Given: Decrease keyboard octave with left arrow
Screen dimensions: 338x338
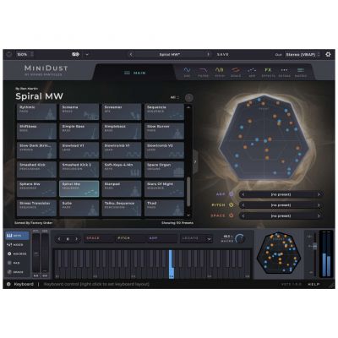Looking at the screenshot, I should (x=59, y=239).
